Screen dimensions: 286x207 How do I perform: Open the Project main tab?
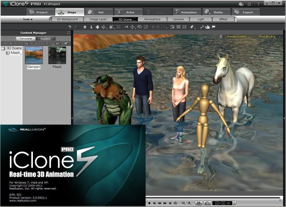[41, 12]
